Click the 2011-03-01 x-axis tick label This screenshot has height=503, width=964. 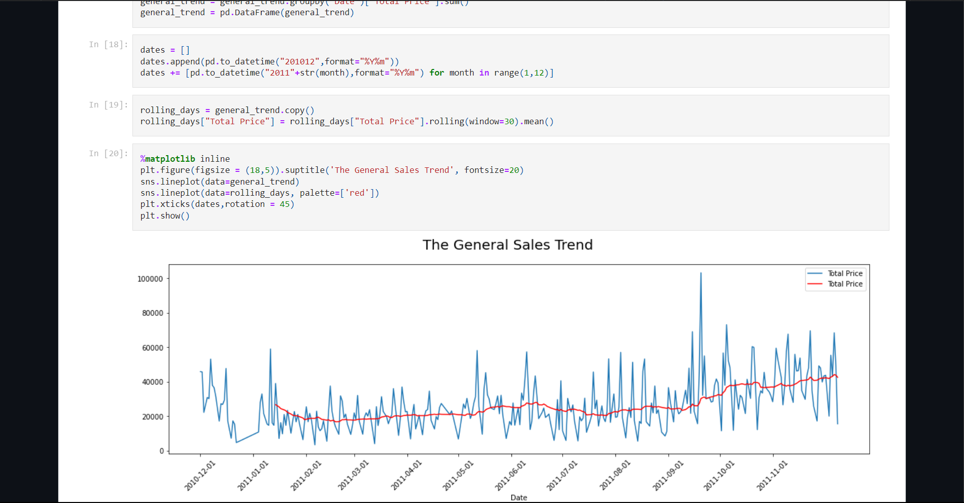pyautogui.click(x=353, y=476)
